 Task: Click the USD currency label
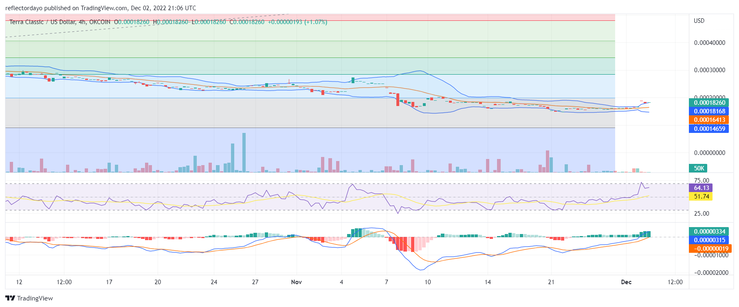pos(699,21)
